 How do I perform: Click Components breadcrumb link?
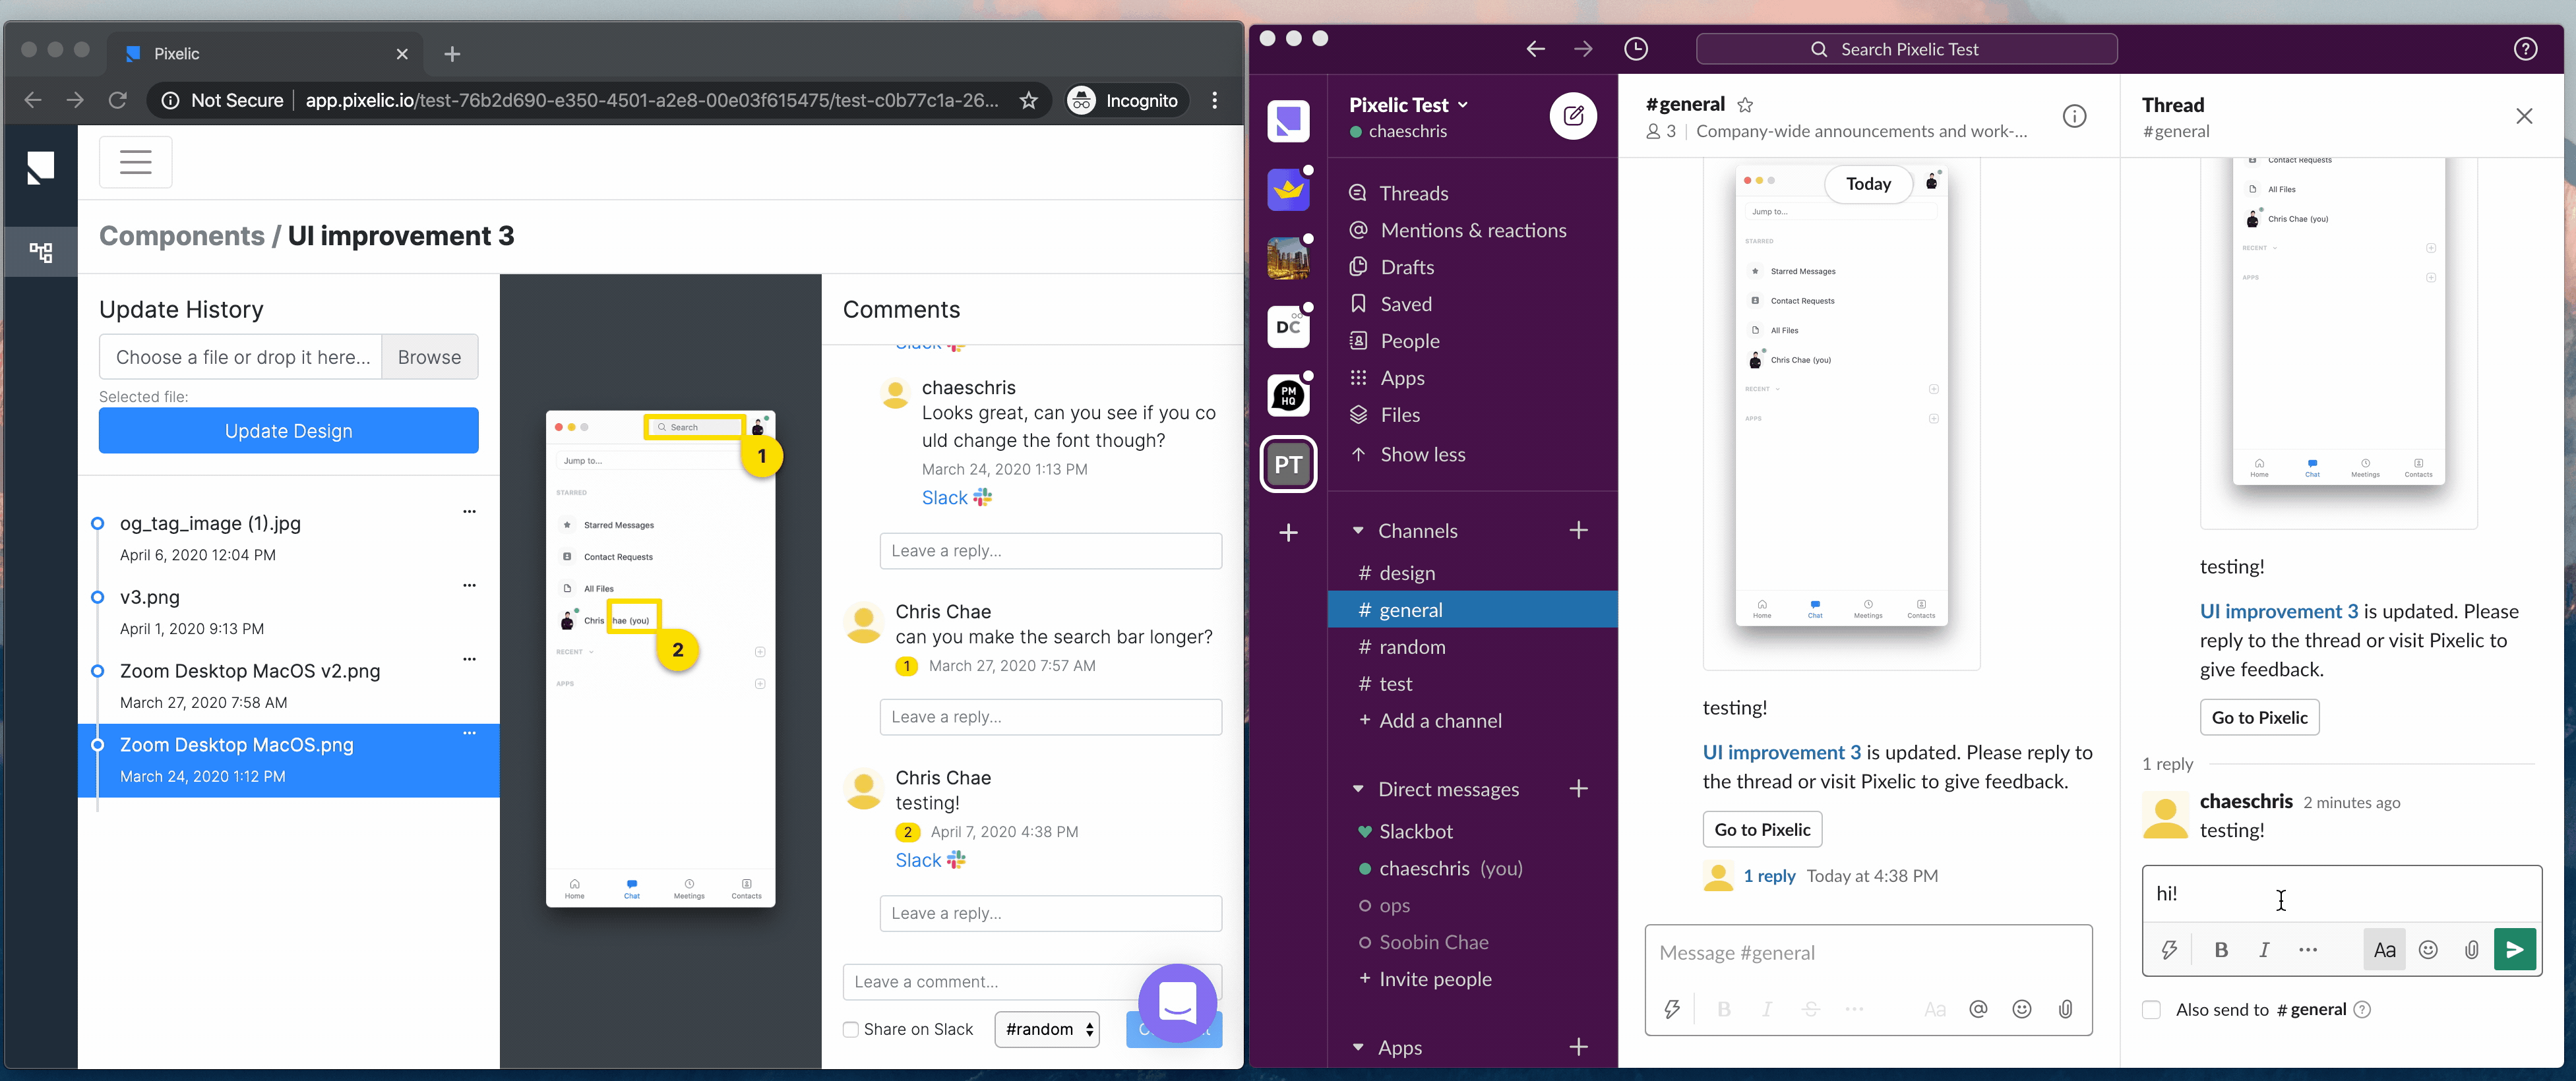pyautogui.click(x=182, y=236)
